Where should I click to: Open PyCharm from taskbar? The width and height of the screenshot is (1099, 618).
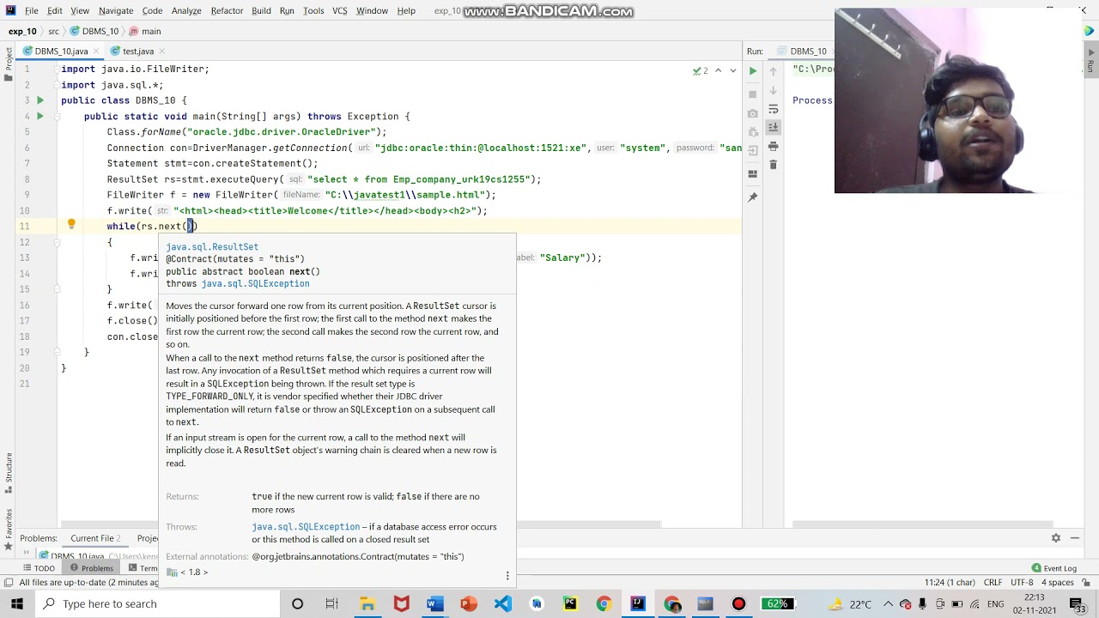570,604
